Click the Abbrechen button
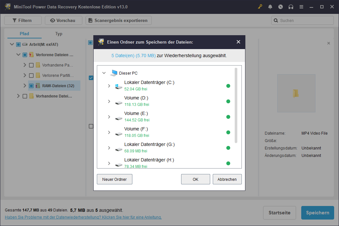339x226 pixels. tap(227, 179)
